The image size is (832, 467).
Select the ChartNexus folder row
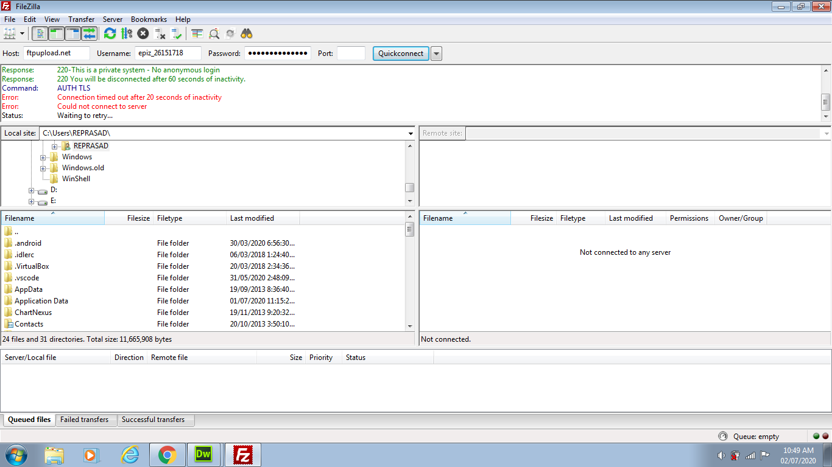203,313
